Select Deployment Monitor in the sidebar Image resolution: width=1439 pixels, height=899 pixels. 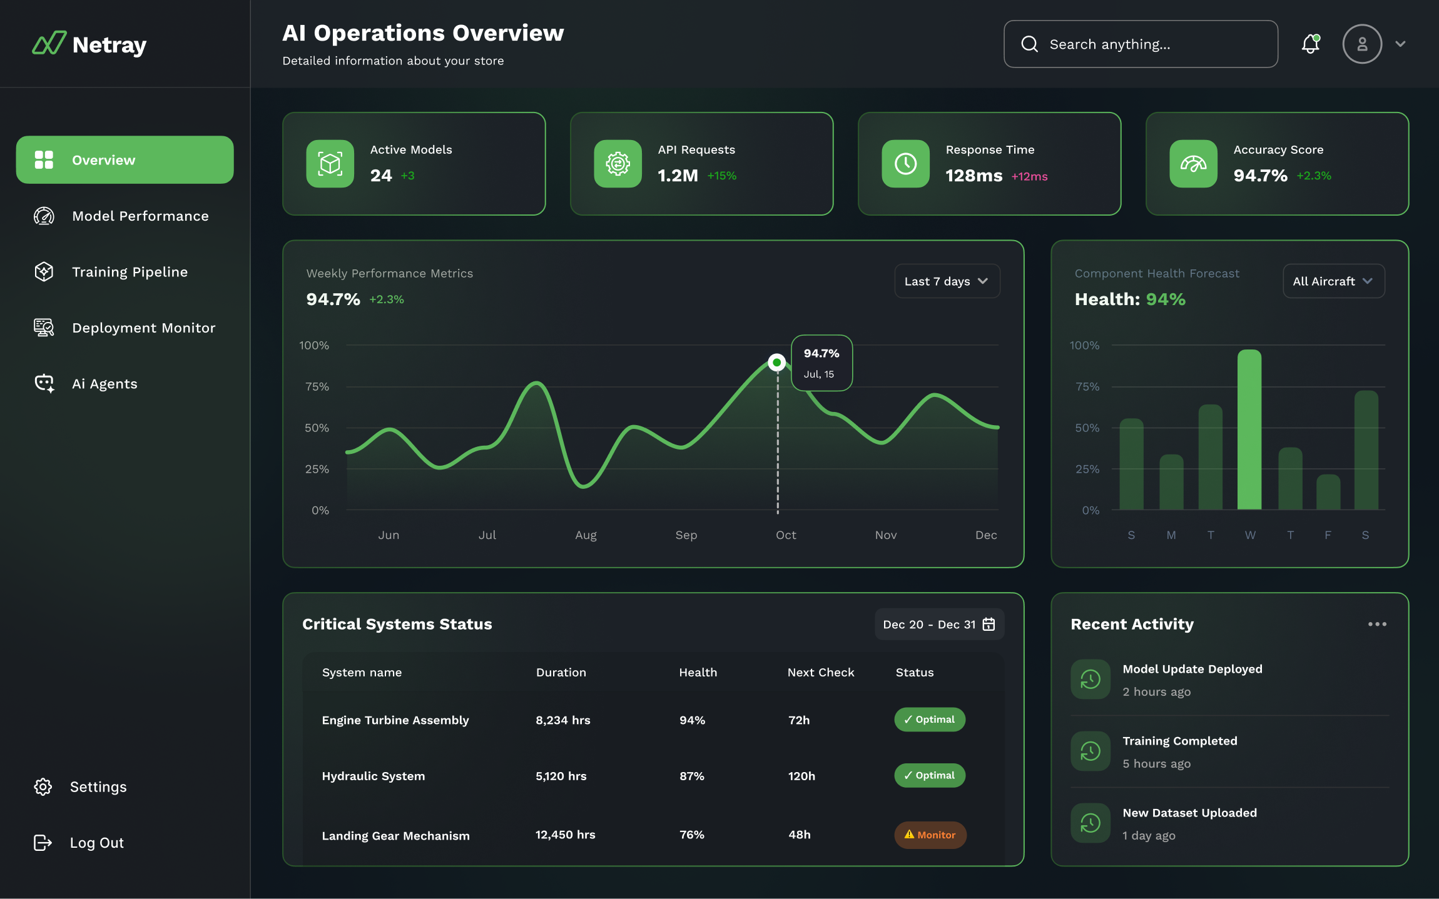(143, 328)
